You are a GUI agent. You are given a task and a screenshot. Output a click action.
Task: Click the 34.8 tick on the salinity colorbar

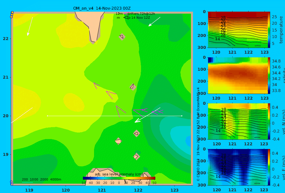point(276,61)
